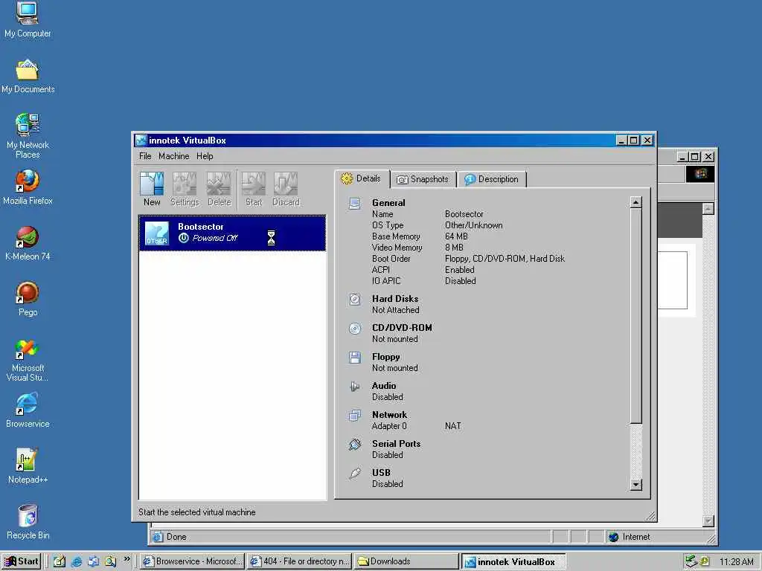Screen dimensions: 762x571
Task: Launch Notepad++ from desktop
Action: pos(28,467)
